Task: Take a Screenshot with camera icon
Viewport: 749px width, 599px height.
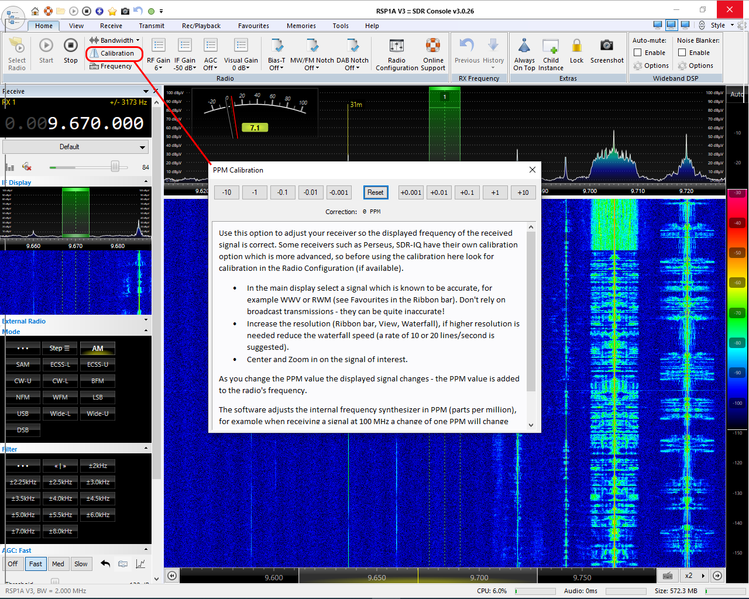Action: coord(607,46)
